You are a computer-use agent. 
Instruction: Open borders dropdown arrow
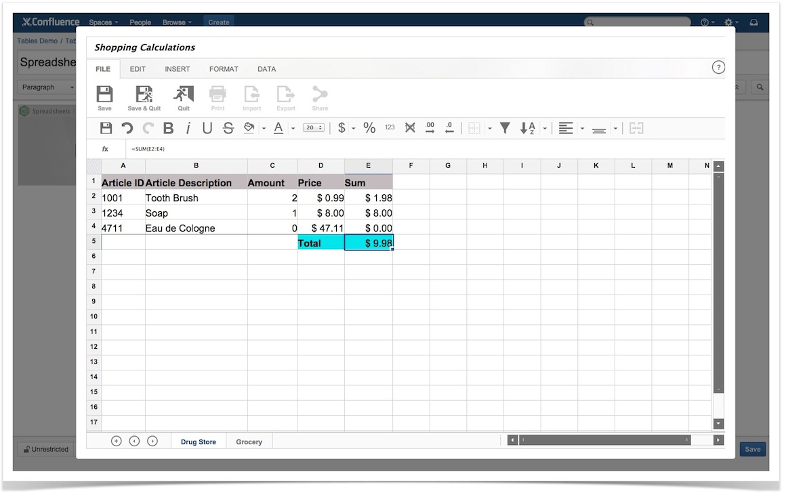(490, 129)
